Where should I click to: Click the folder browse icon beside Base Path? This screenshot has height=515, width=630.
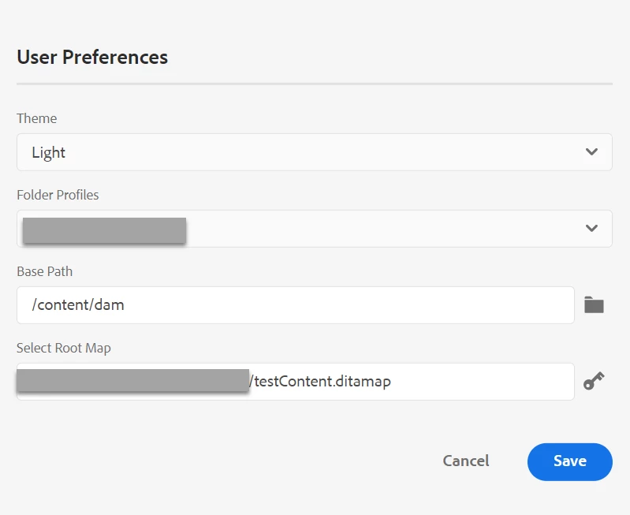point(594,305)
